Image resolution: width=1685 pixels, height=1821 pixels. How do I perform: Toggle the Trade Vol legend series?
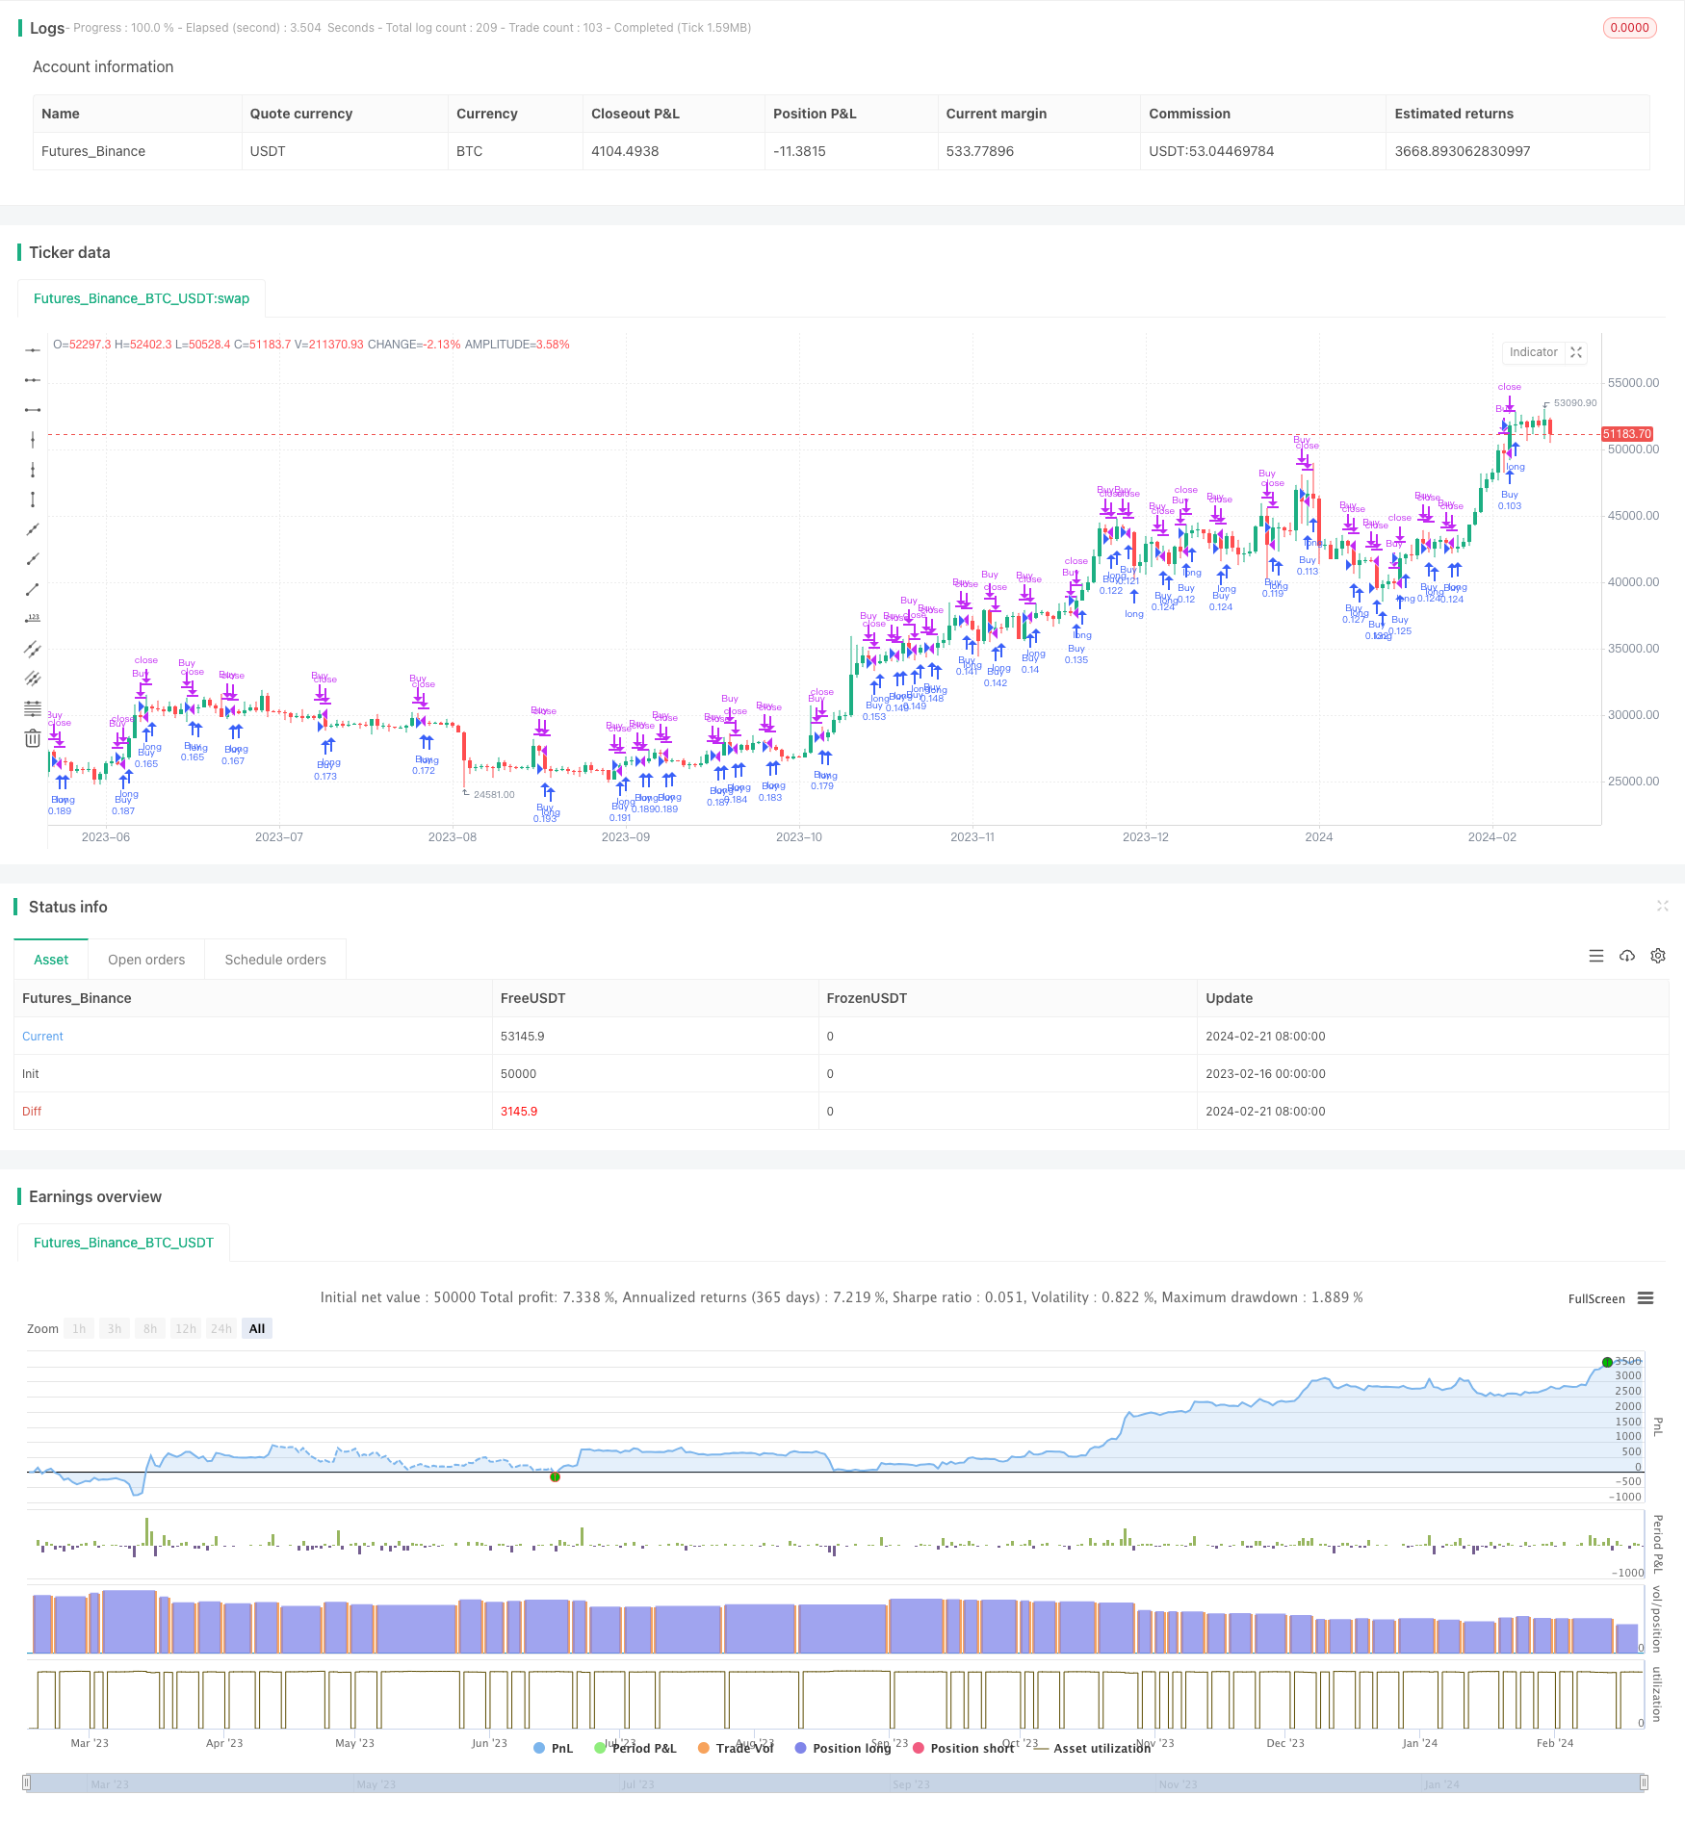pos(736,1748)
